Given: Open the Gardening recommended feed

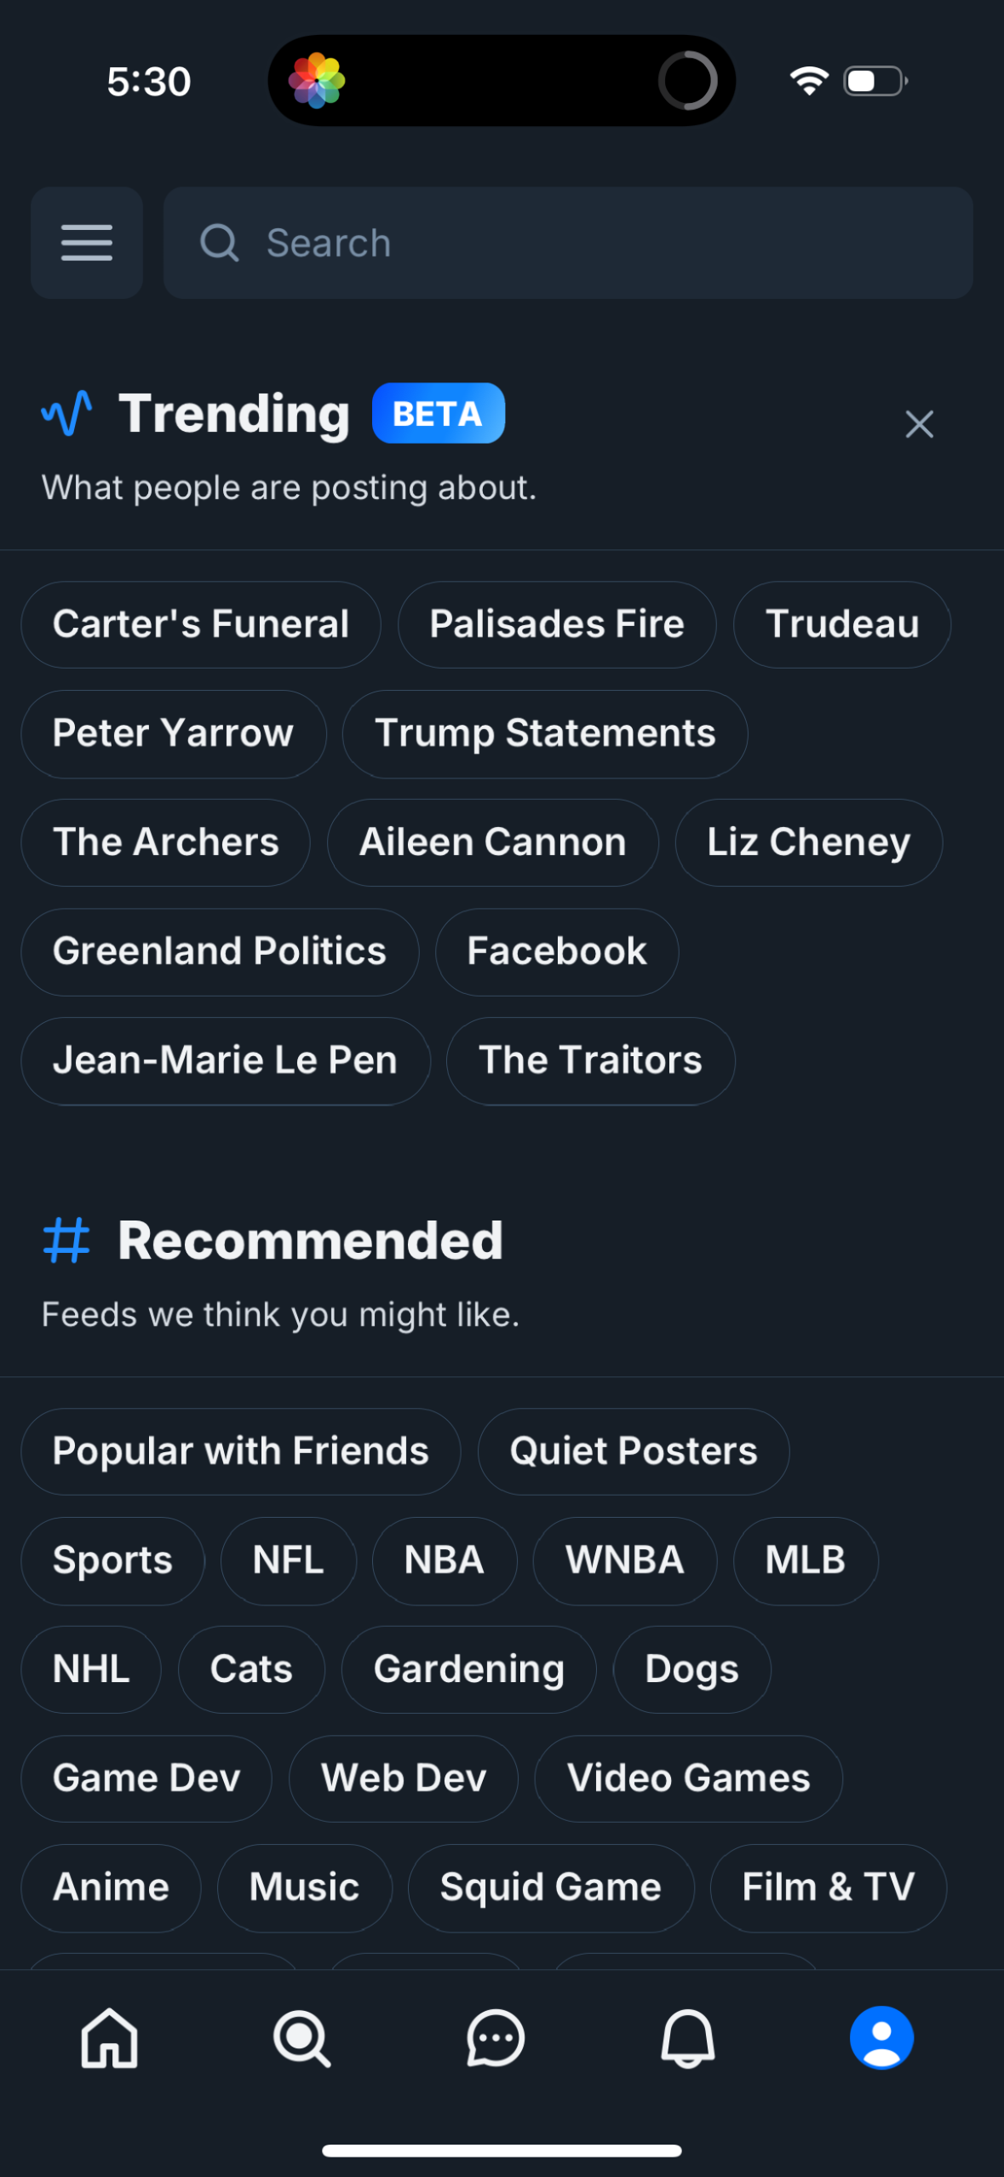Looking at the screenshot, I should pyautogui.click(x=469, y=1669).
